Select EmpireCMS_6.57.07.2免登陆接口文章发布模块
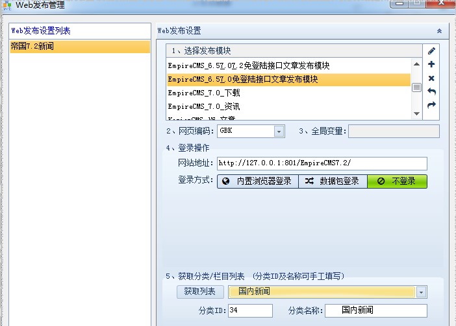This screenshot has width=456, height=326. click(288, 66)
